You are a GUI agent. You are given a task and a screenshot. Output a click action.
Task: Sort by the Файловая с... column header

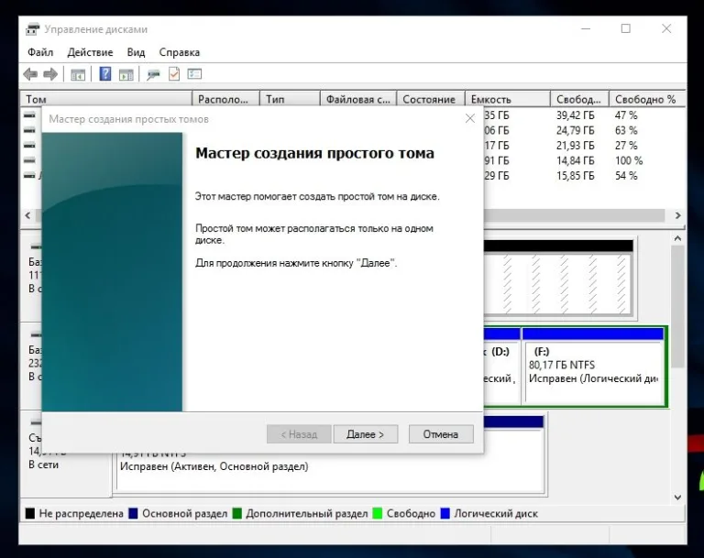coord(358,99)
